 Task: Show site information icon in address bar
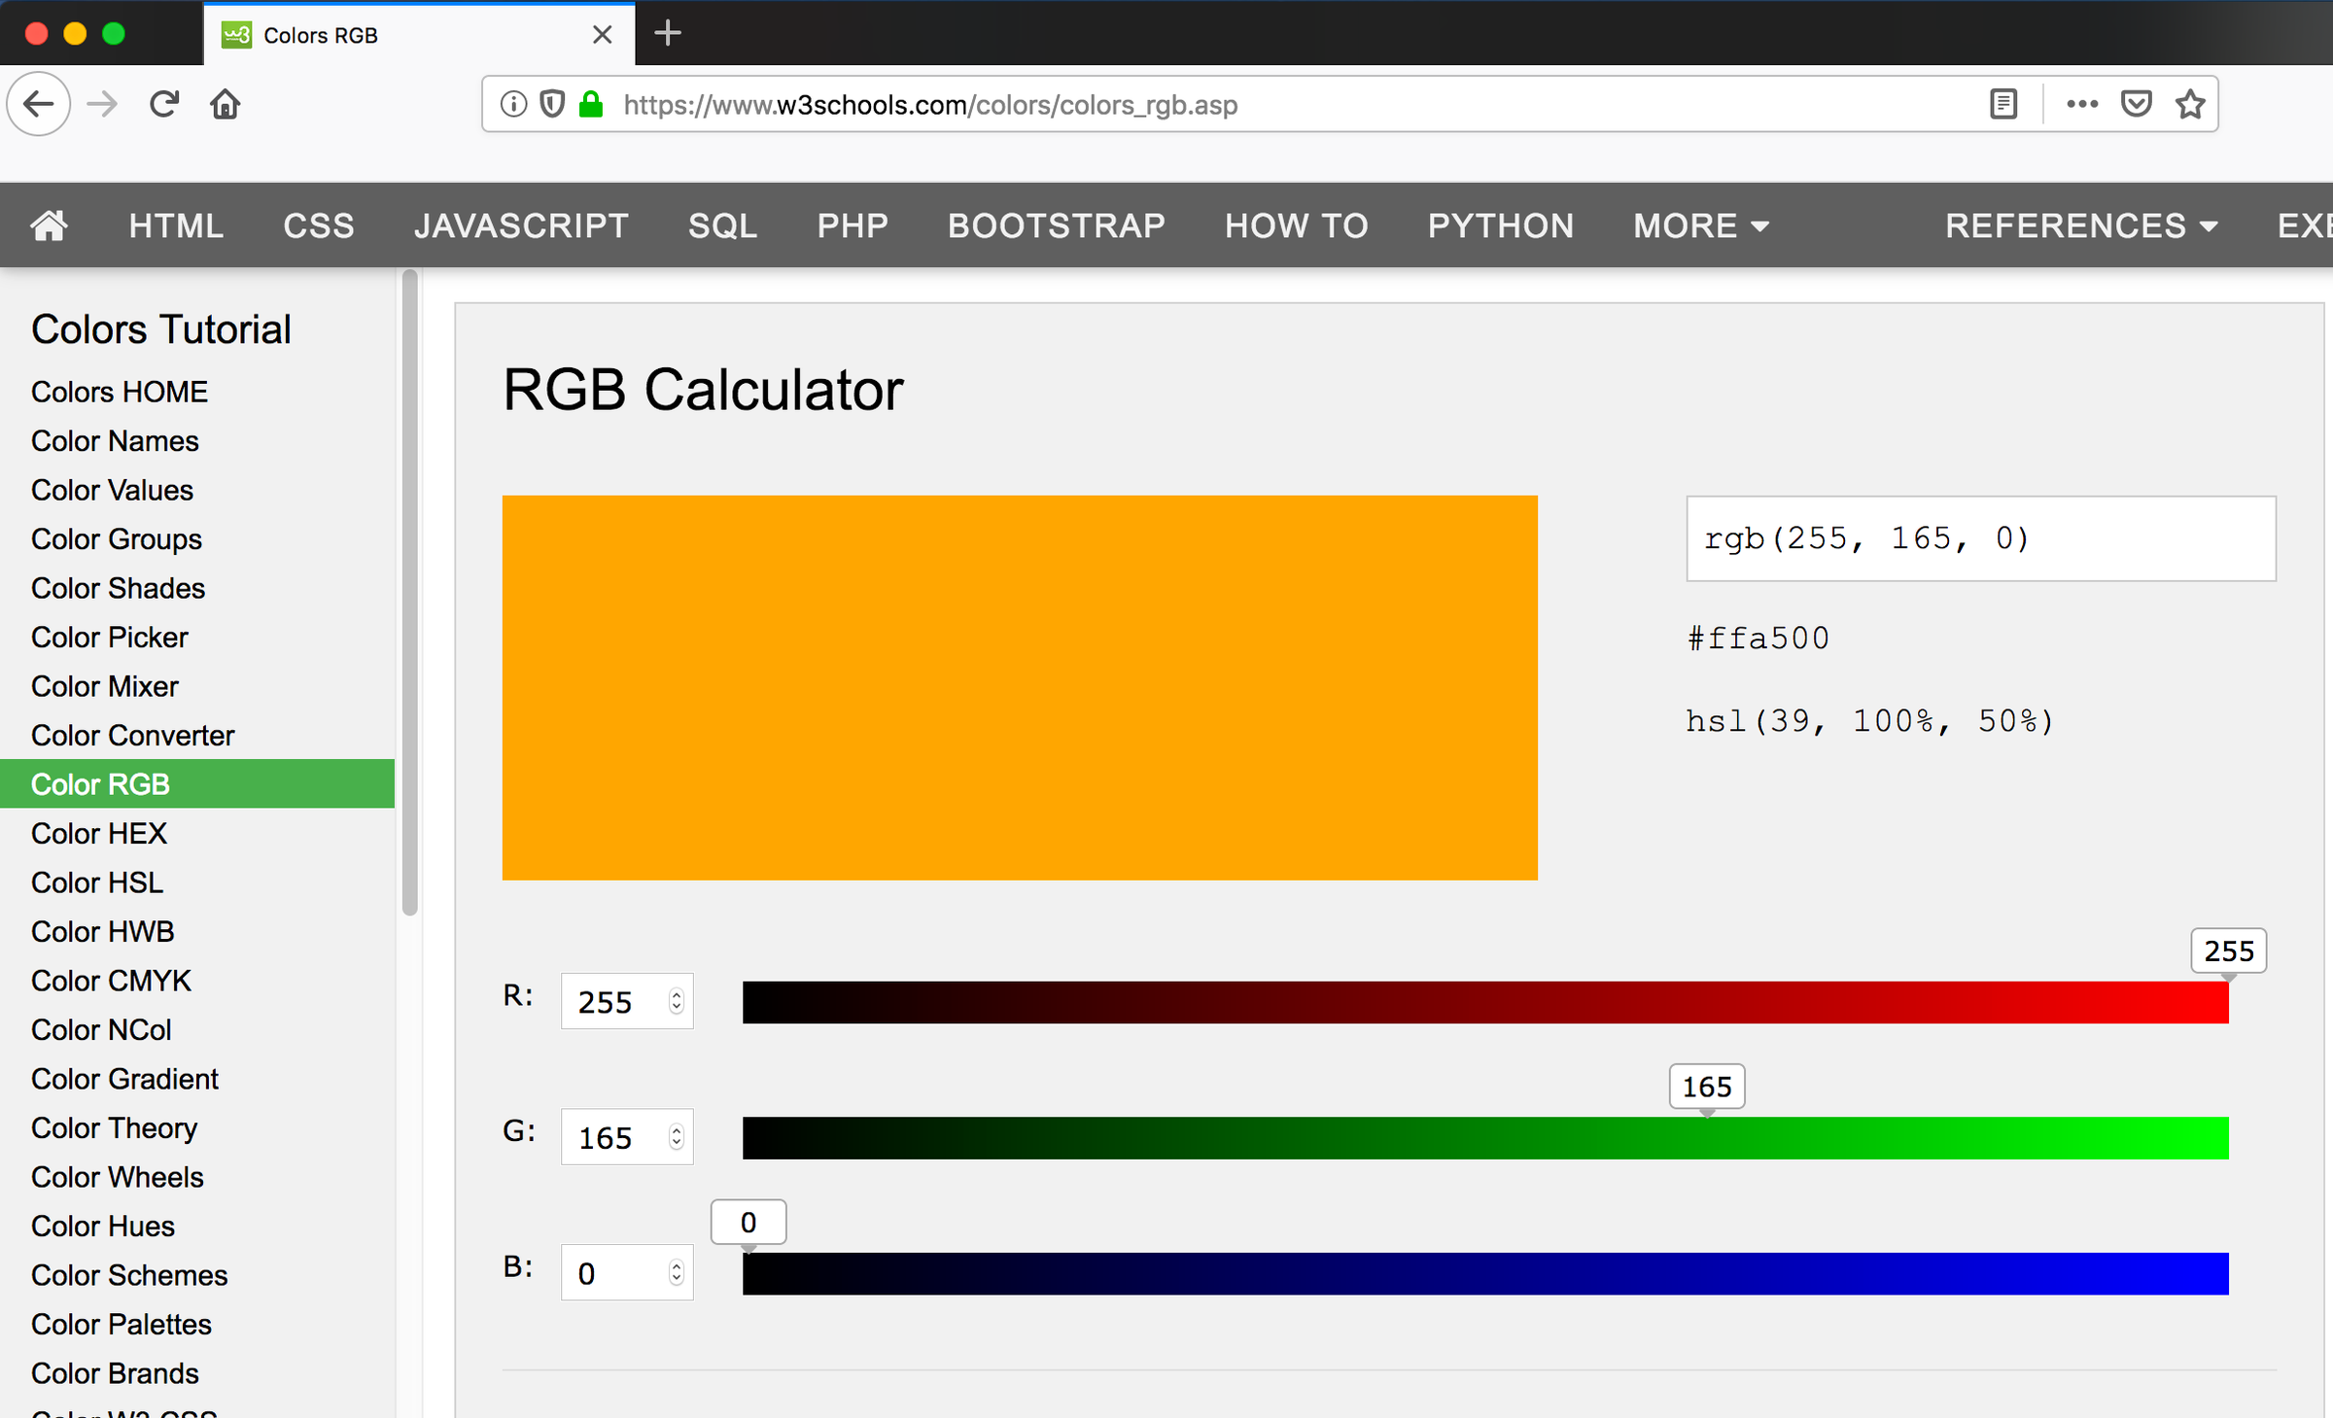click(513, 104)
